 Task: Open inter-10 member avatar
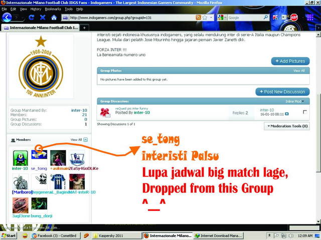tap(20, 158)
